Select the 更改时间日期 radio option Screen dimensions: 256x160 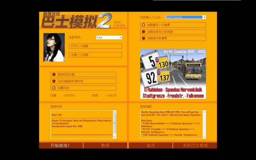point(83,74)
